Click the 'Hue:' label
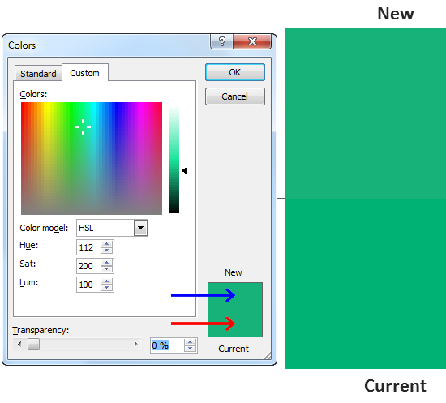 tap(28, 245)
